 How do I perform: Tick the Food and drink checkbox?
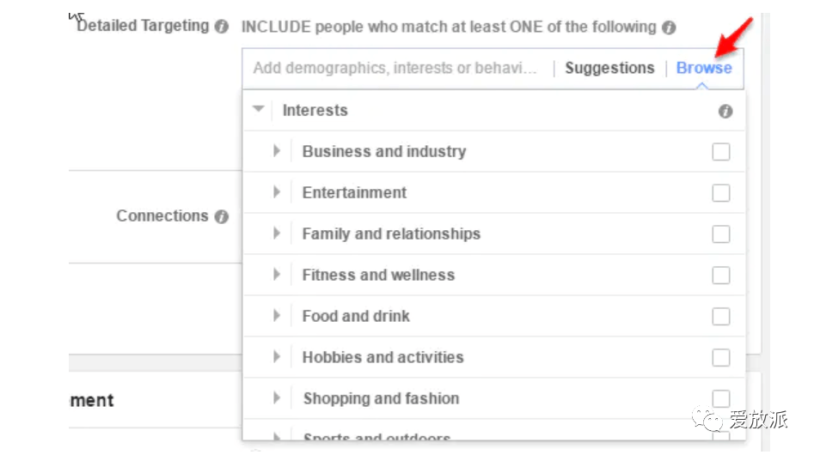pos(721,317)
